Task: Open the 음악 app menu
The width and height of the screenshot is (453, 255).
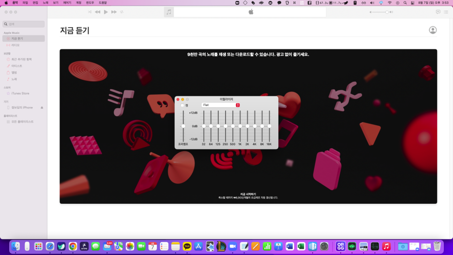Action: point(15,2)
